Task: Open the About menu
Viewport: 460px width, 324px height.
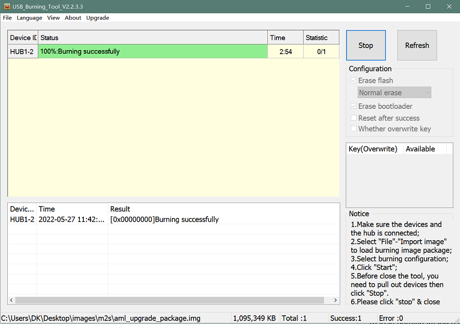Action: coord(73,18)
